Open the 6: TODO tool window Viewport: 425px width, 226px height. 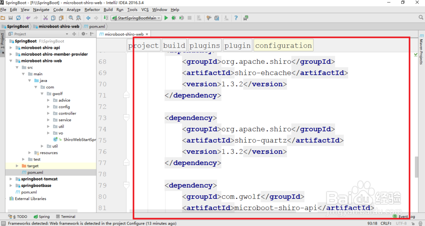pyautogui.click(x=18, y=217)
